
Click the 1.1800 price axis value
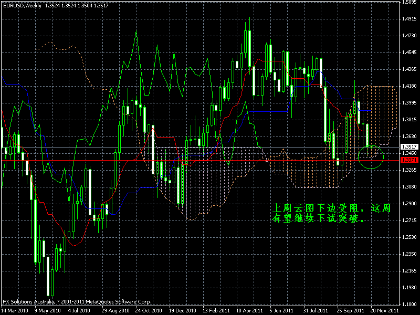click(x=409, y=304)
